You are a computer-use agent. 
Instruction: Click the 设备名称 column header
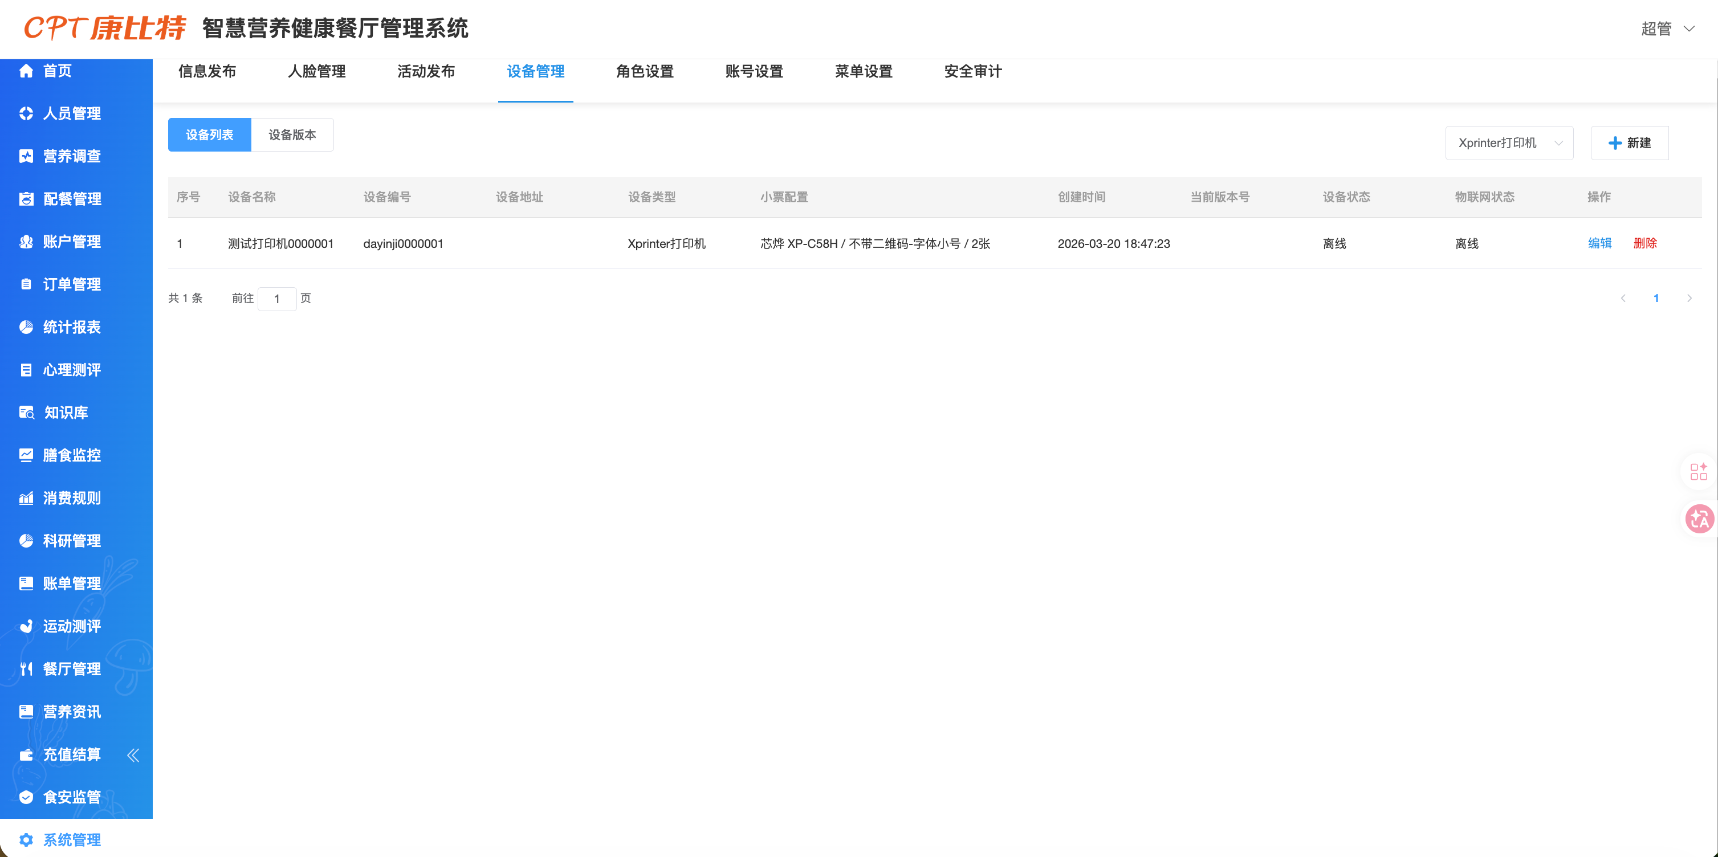point(251,197)
